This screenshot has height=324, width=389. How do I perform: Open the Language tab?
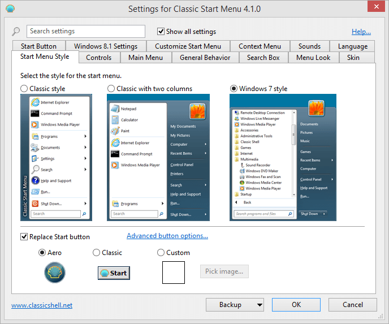point(353,46)
